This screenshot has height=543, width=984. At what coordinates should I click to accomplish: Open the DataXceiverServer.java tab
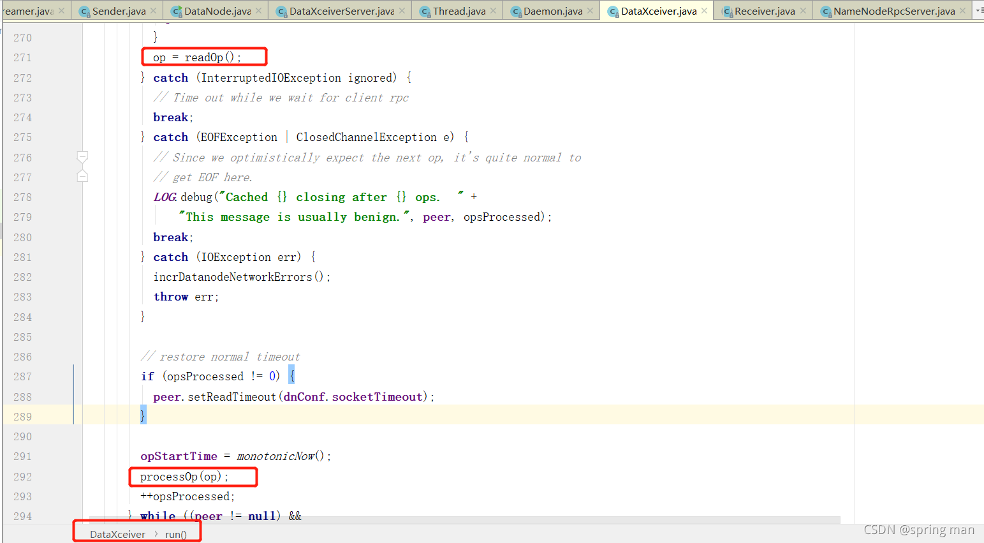pyautogui.click(x=342, y=11)
